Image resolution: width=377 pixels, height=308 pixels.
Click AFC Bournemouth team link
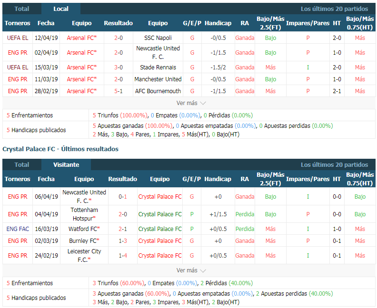158,91
